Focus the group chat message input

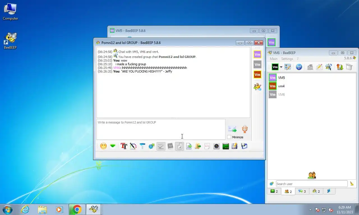click(x=161, y=129)
